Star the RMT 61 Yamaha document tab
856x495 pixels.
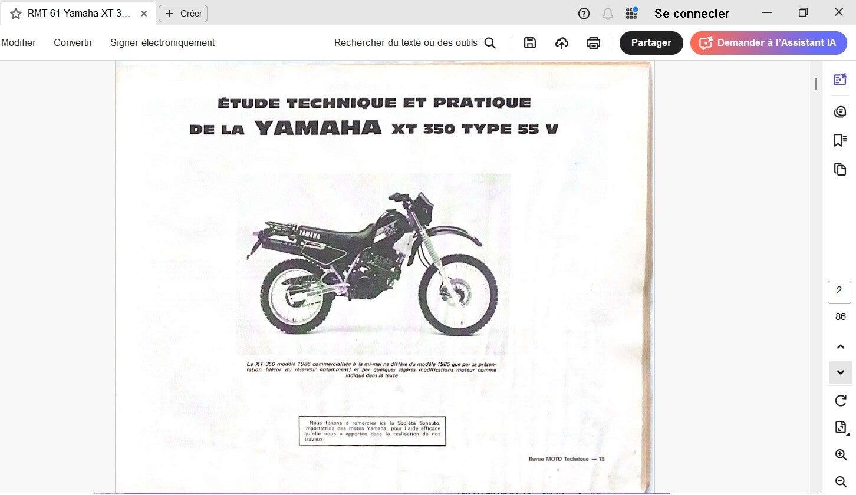point(16,14)
